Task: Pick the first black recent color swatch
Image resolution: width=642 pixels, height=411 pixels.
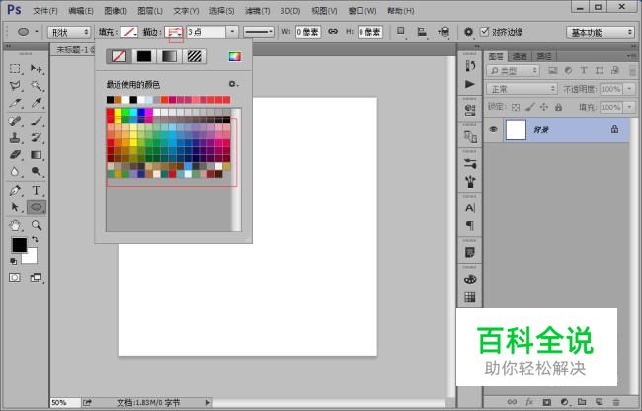Action: pyautogui.click(x=110, y=100)
